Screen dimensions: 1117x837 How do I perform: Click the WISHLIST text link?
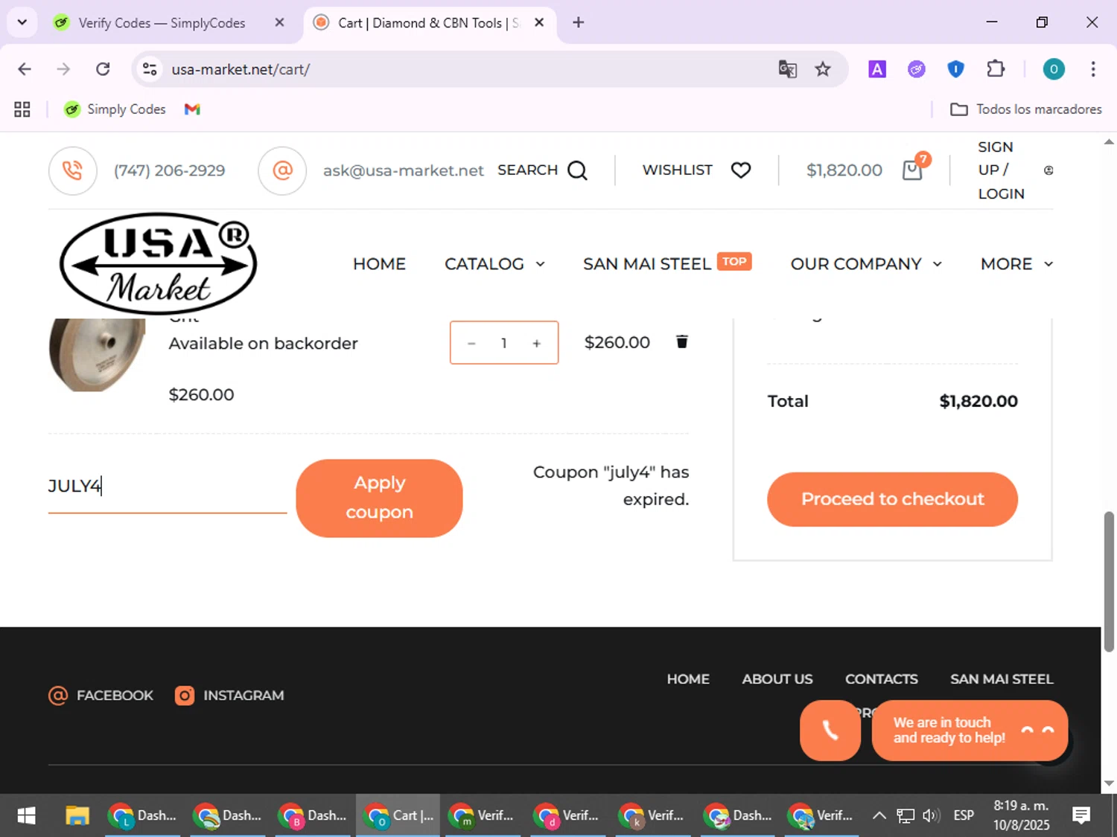[678, 170]
